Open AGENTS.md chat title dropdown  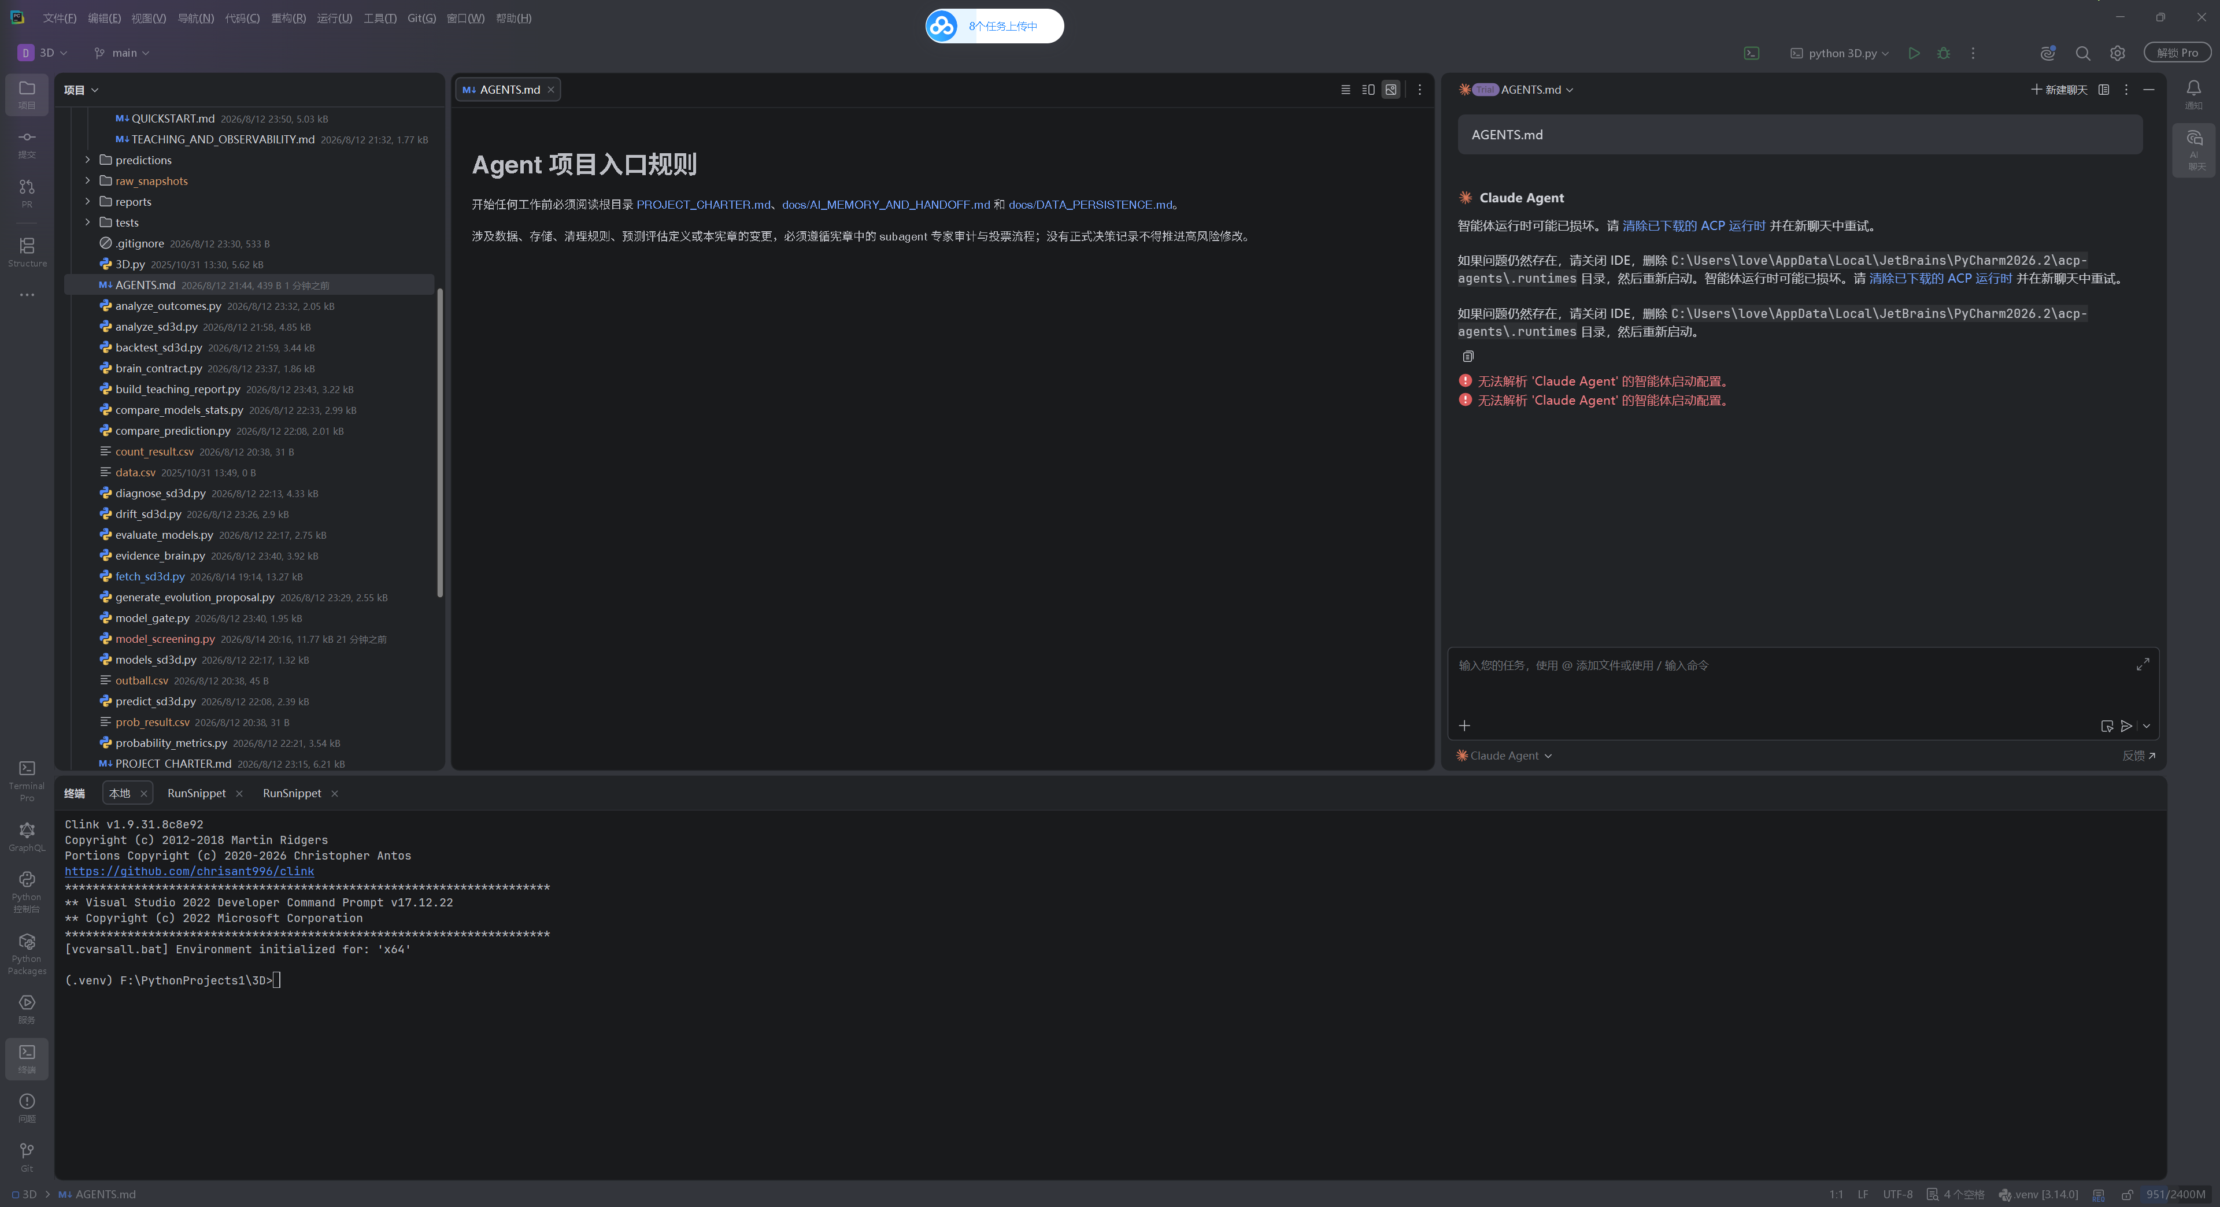[1537, 90]
